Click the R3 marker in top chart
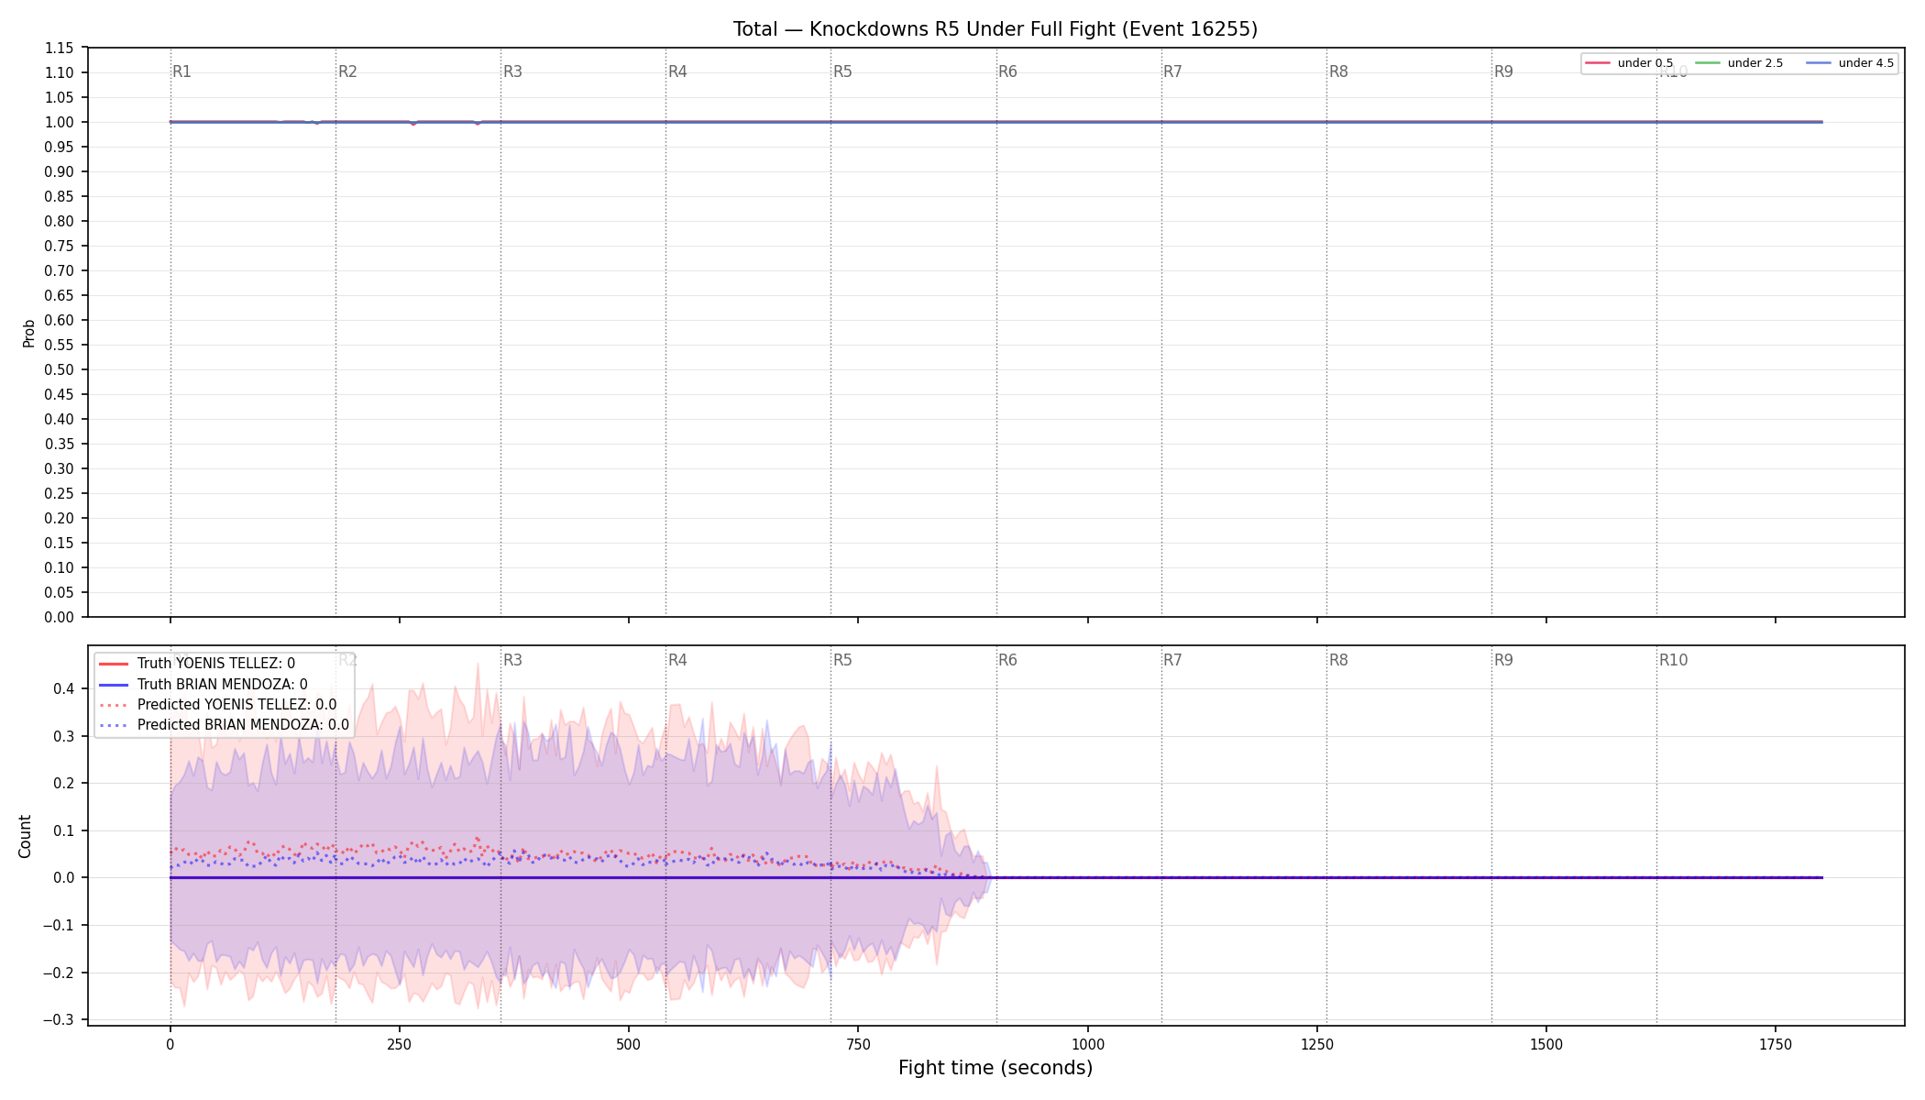 [x=512, y=71]
